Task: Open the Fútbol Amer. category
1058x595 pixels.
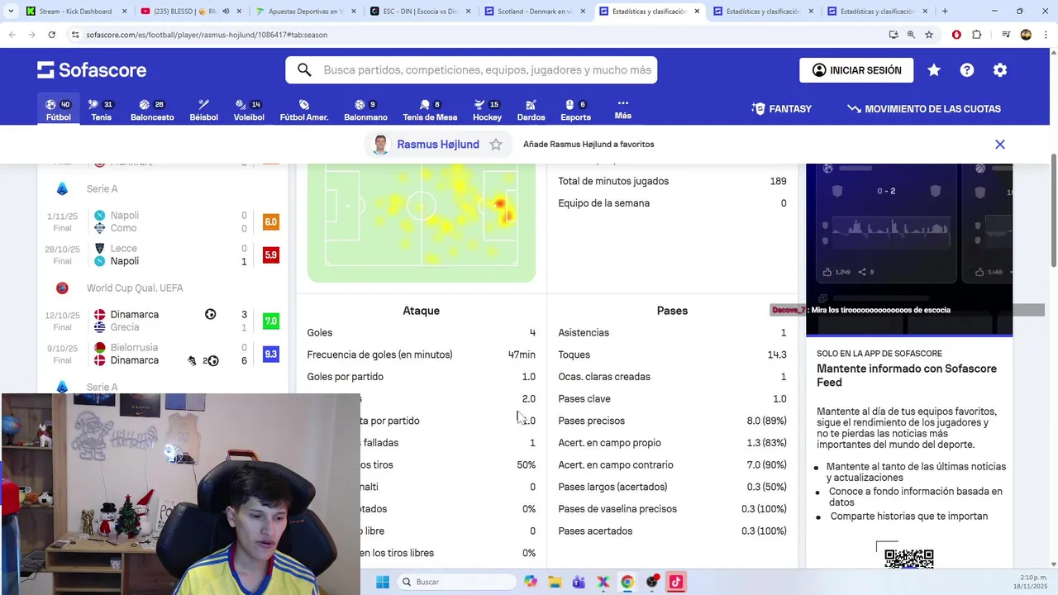Action: click(x=304, y=110)
